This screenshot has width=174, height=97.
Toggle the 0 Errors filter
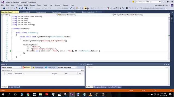(27, 67)
